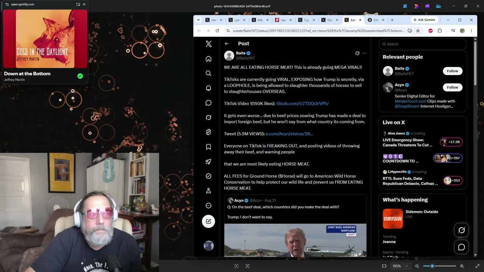Go back with the Post back arrow
Image resolution: width=484 pixels, height=272 pixels.
coord(226,43)
